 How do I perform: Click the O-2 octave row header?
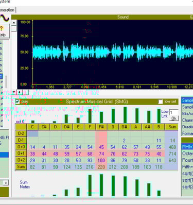point(21,133)
